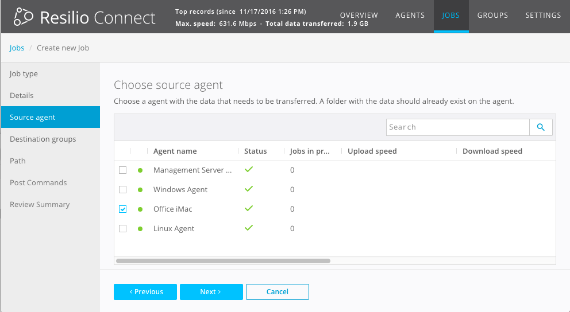Switch to the Settings tab
This screenshot has width=570, height=312.
click(543, 15)
